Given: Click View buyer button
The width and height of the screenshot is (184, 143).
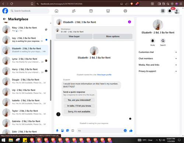Looking at the screenshot, I should coord(74,36).
